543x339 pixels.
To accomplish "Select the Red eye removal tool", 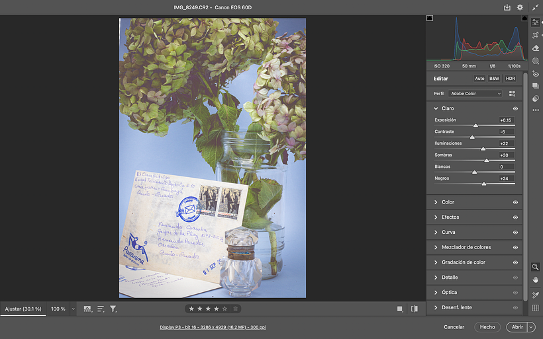I will click(535, 73).
